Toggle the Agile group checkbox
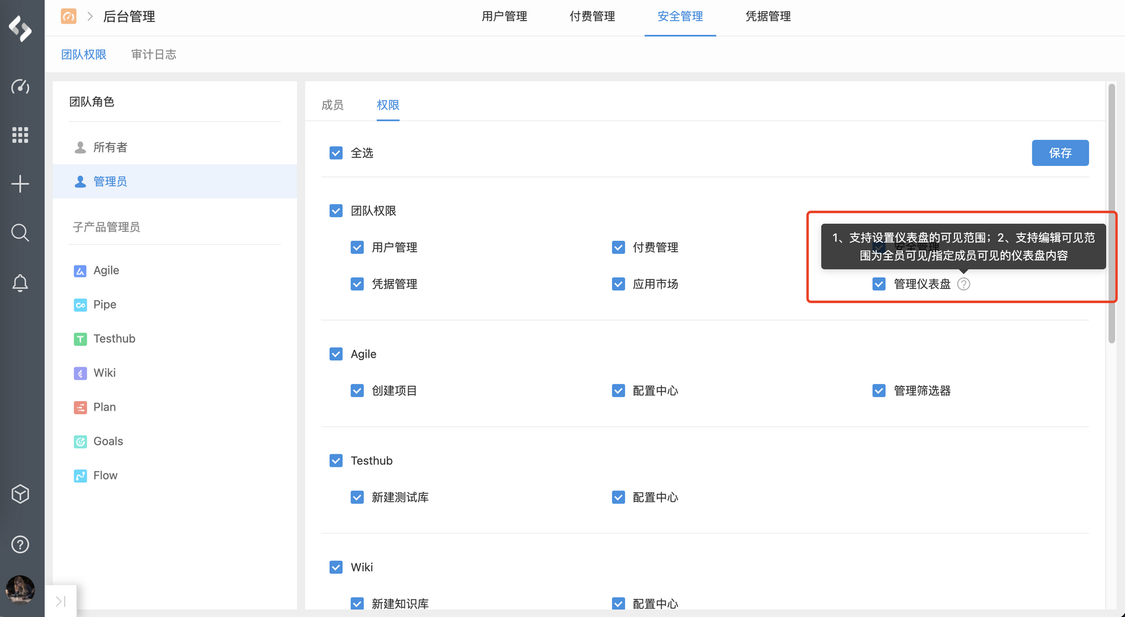This screenshot has width=1125, height=617. tap(336, 354)
